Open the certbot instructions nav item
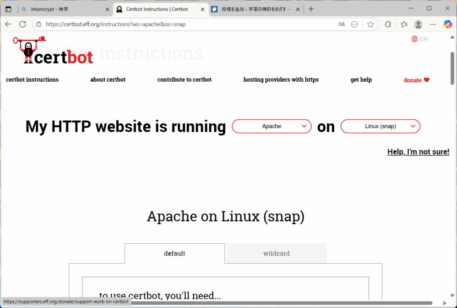 click(x=32, y=79)
